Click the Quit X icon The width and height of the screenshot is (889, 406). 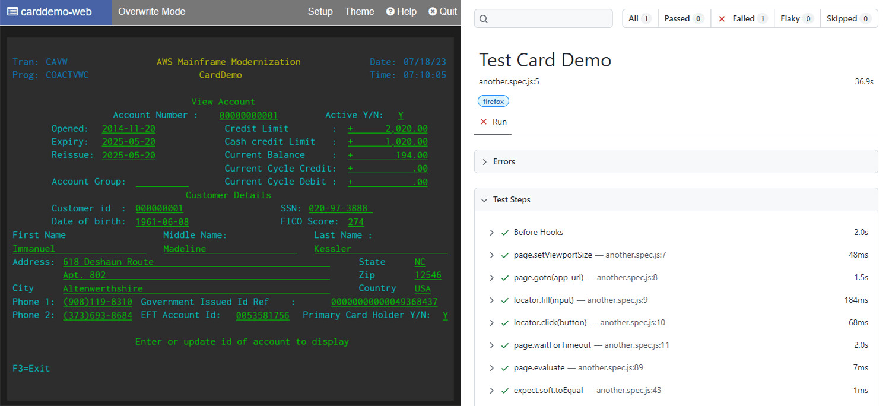(x=433, y=12)
